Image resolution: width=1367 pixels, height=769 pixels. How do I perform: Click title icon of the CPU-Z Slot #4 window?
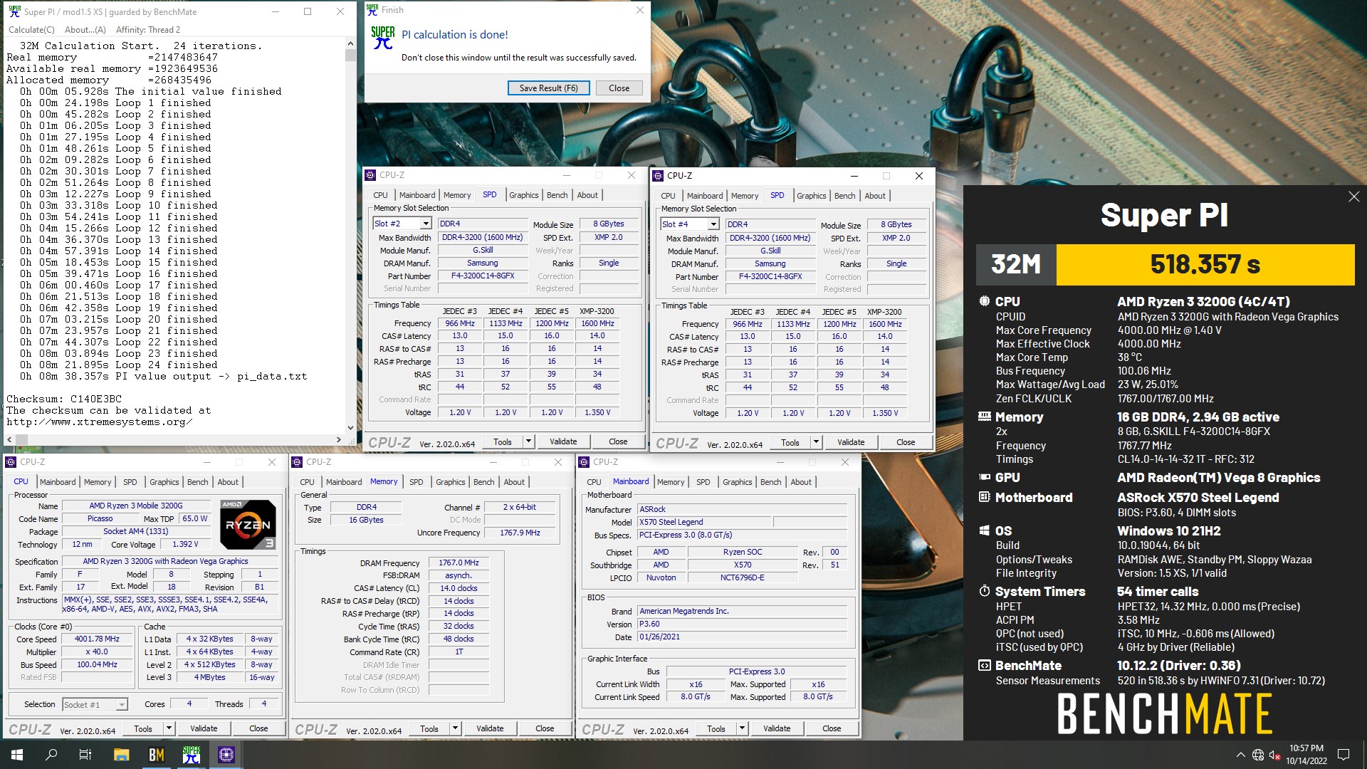pos(658,176)
